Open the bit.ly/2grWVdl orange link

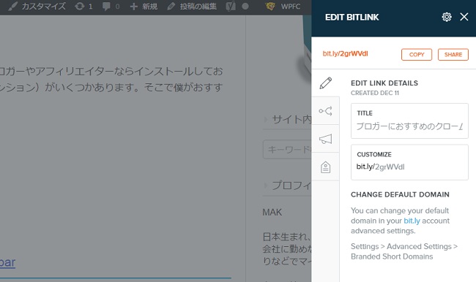(x=345, y=54)
